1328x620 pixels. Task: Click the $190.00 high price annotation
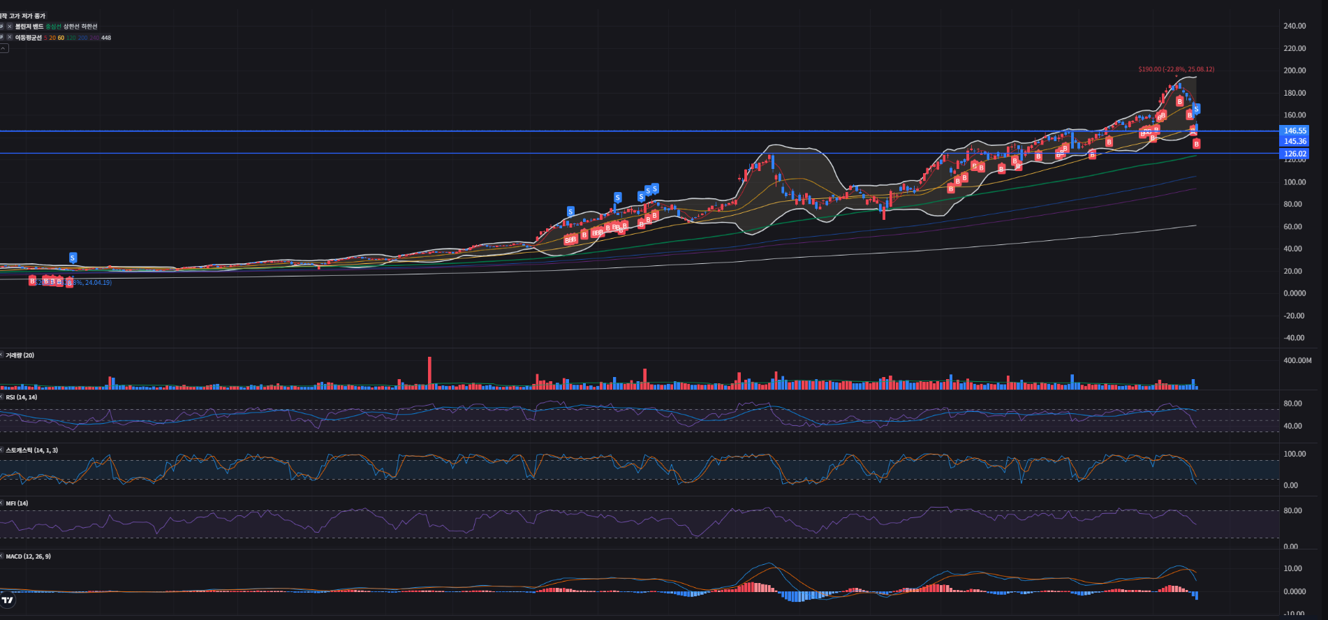click(1176, 69)
